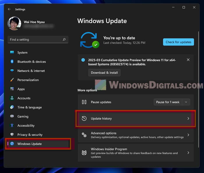This screenshot has width=204, height=173.
Task: Click the Bluetooth icon in sidebar
Action: point(12,61)
